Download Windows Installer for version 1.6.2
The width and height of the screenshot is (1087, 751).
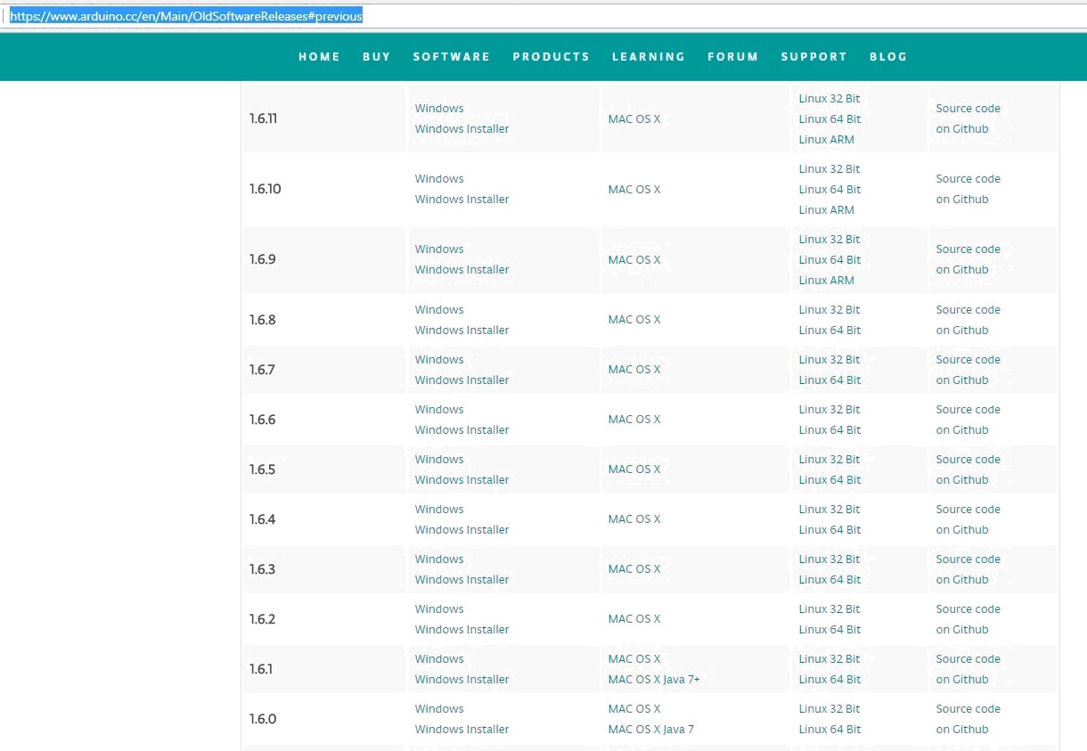click(462, 630)
